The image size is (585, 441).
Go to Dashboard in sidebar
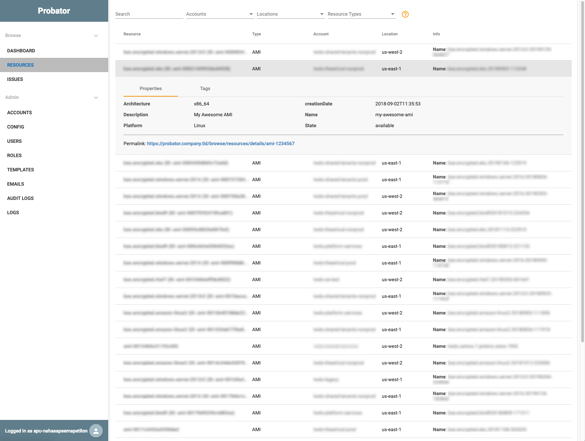(x=21, y=51)
